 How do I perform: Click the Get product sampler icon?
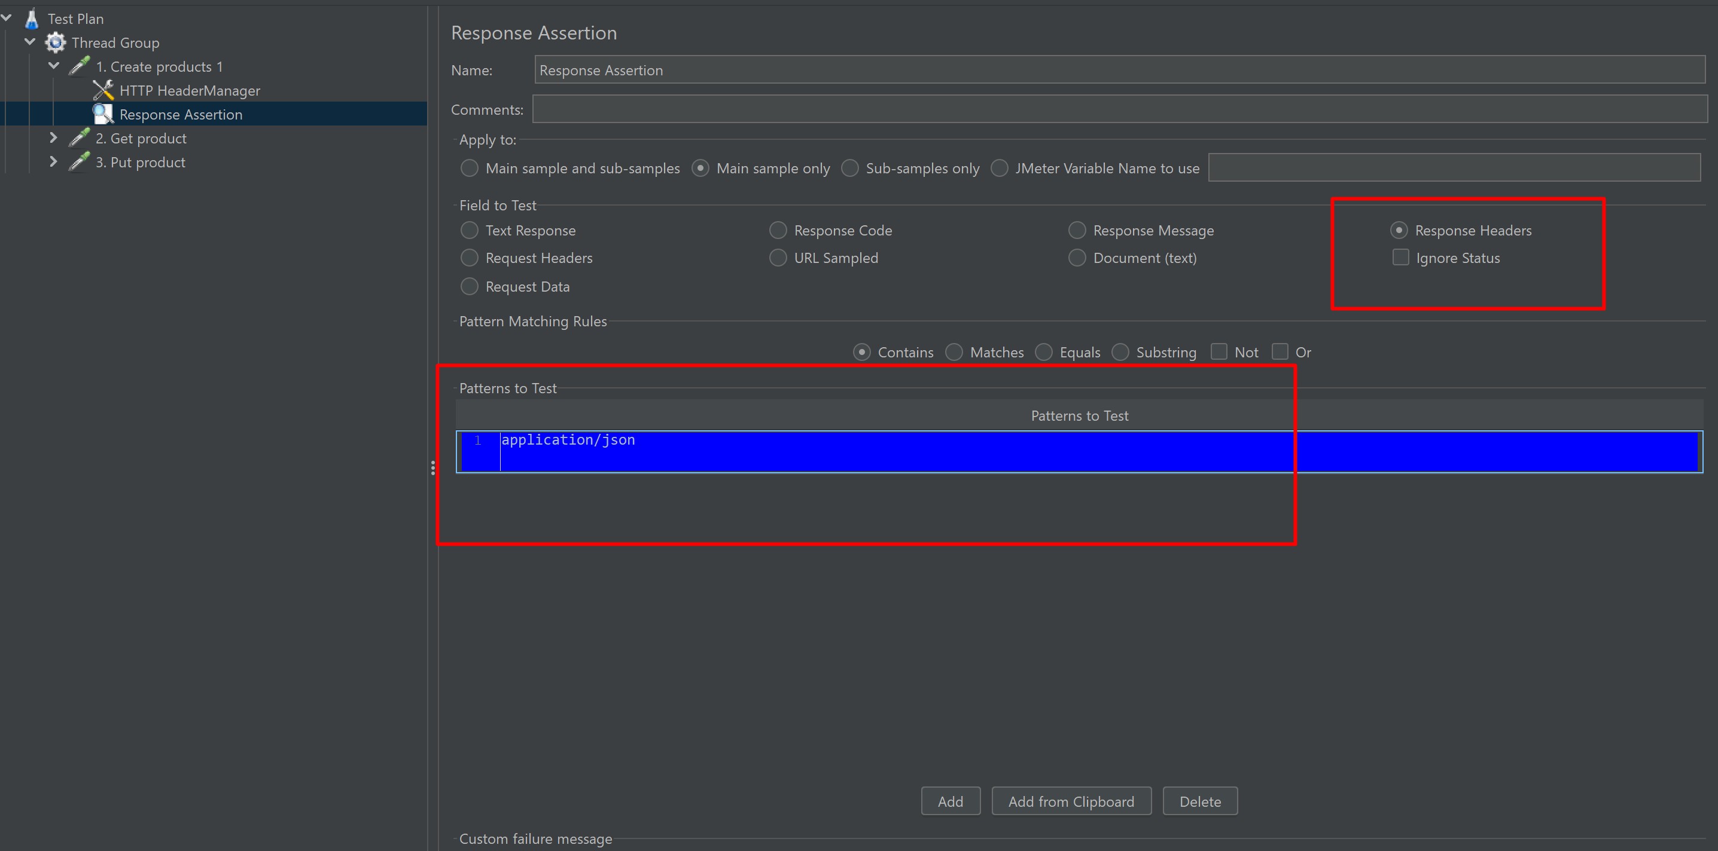tap(80, 138)
